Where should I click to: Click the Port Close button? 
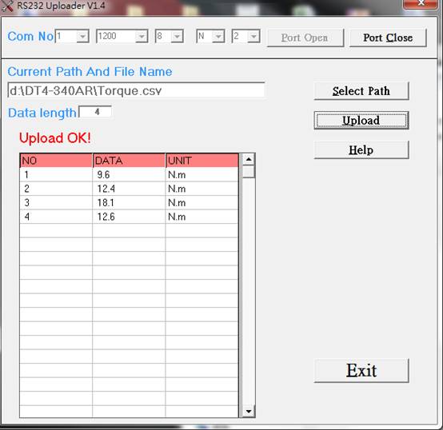[x=388, y=38]
